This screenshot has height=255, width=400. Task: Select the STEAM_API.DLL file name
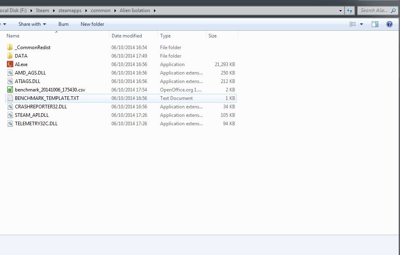coord(32,115)
